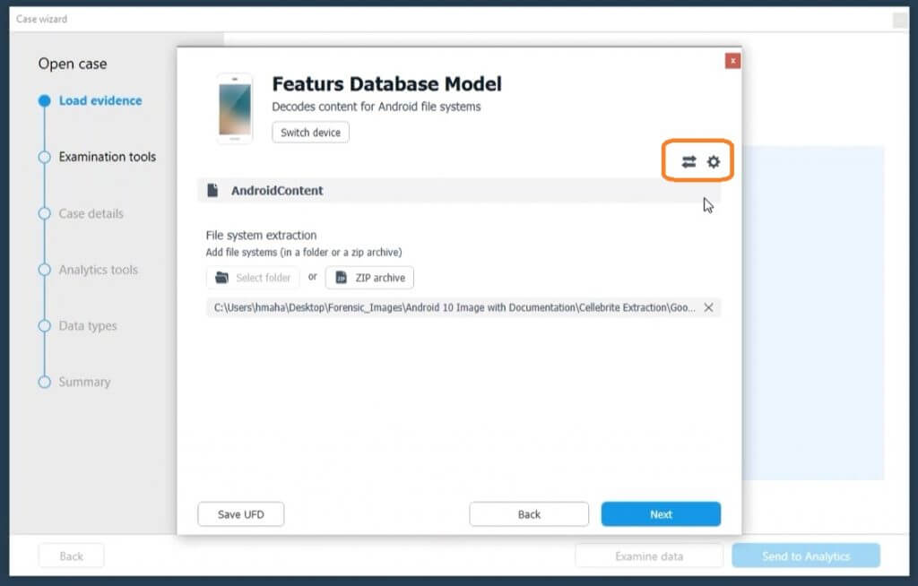Viewport: 918px width, 586px height.
Task: Jump to the Analytics tools step
Action: click(x=98, y=270)
